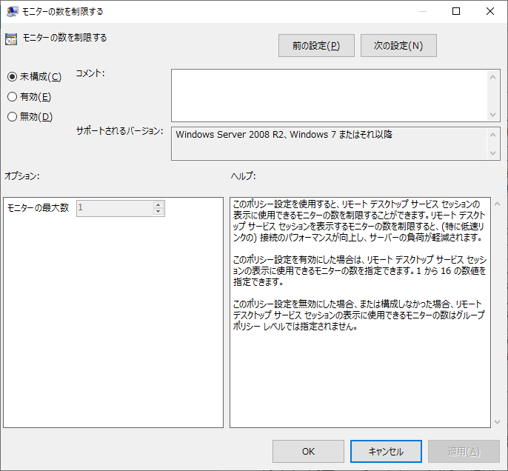Click the モニターの最大数 label
508x471 pixels.
coord(39,207)
